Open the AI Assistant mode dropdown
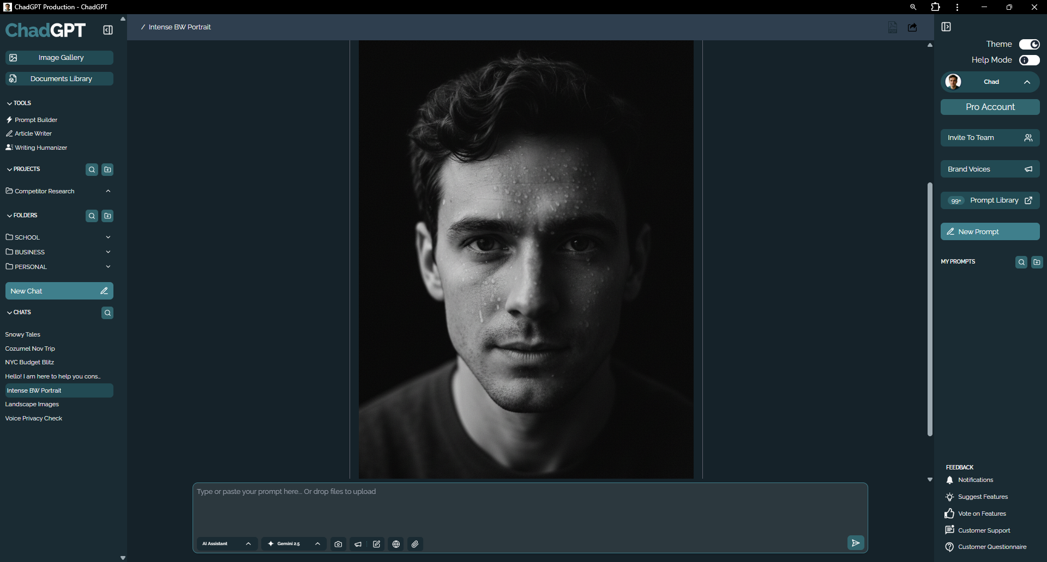Screen dimensions: 1047x562 pos(226,543)
